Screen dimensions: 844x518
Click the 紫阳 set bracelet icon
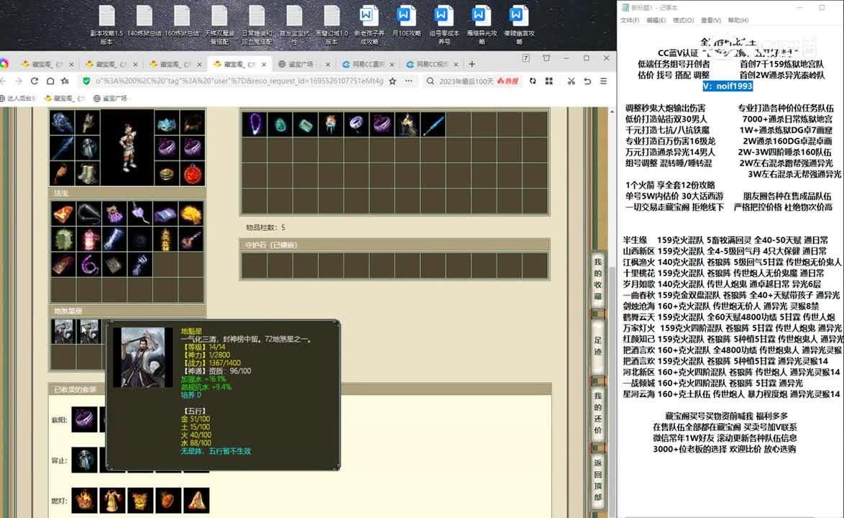85,419
